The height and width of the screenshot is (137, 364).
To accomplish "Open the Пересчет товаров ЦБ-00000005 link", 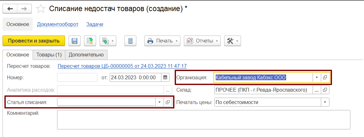I will point(122,66).
